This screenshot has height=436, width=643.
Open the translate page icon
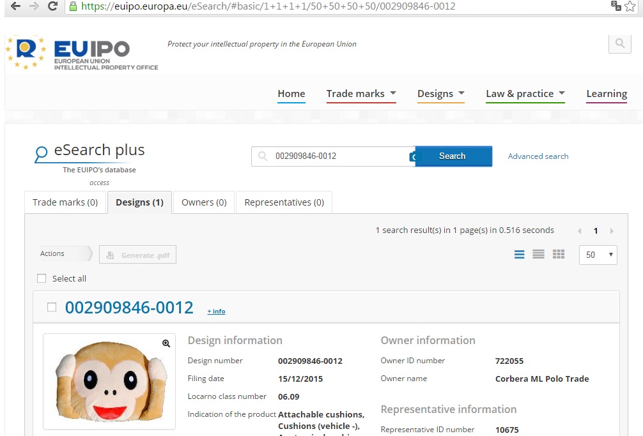coord(616,6)
